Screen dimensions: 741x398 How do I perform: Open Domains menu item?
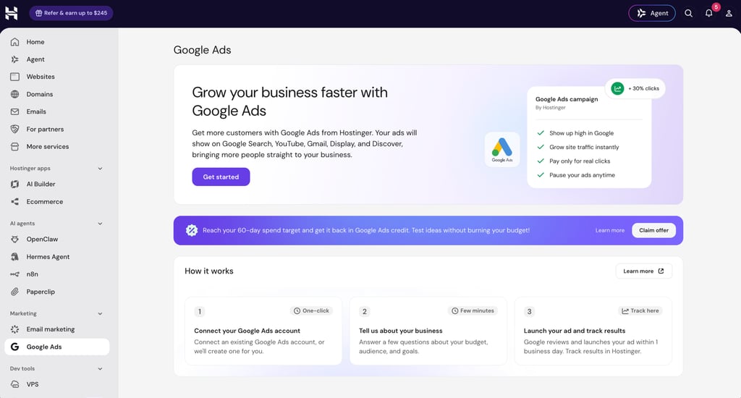tap(56, 94)
